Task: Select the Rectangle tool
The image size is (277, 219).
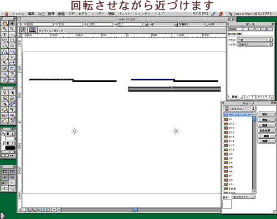Action: click(x=12, y=40)
